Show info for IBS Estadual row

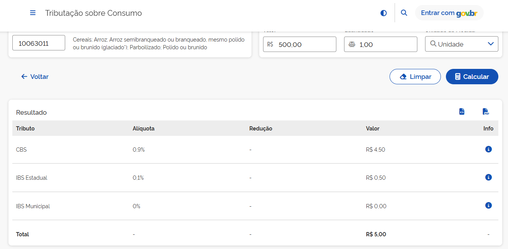(x=488, y=177)
